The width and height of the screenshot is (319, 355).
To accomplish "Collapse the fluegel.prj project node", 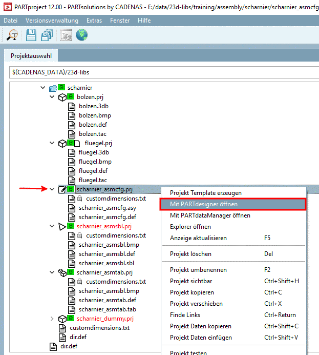I will pyautogui.click(x=52, y=143).
